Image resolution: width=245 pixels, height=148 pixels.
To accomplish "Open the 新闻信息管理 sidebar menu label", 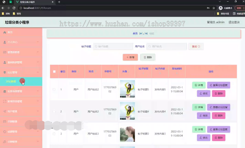I will pyautogui.click(x=15, y=101).
